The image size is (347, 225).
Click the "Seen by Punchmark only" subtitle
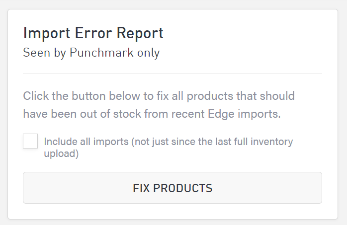[91, 52]
